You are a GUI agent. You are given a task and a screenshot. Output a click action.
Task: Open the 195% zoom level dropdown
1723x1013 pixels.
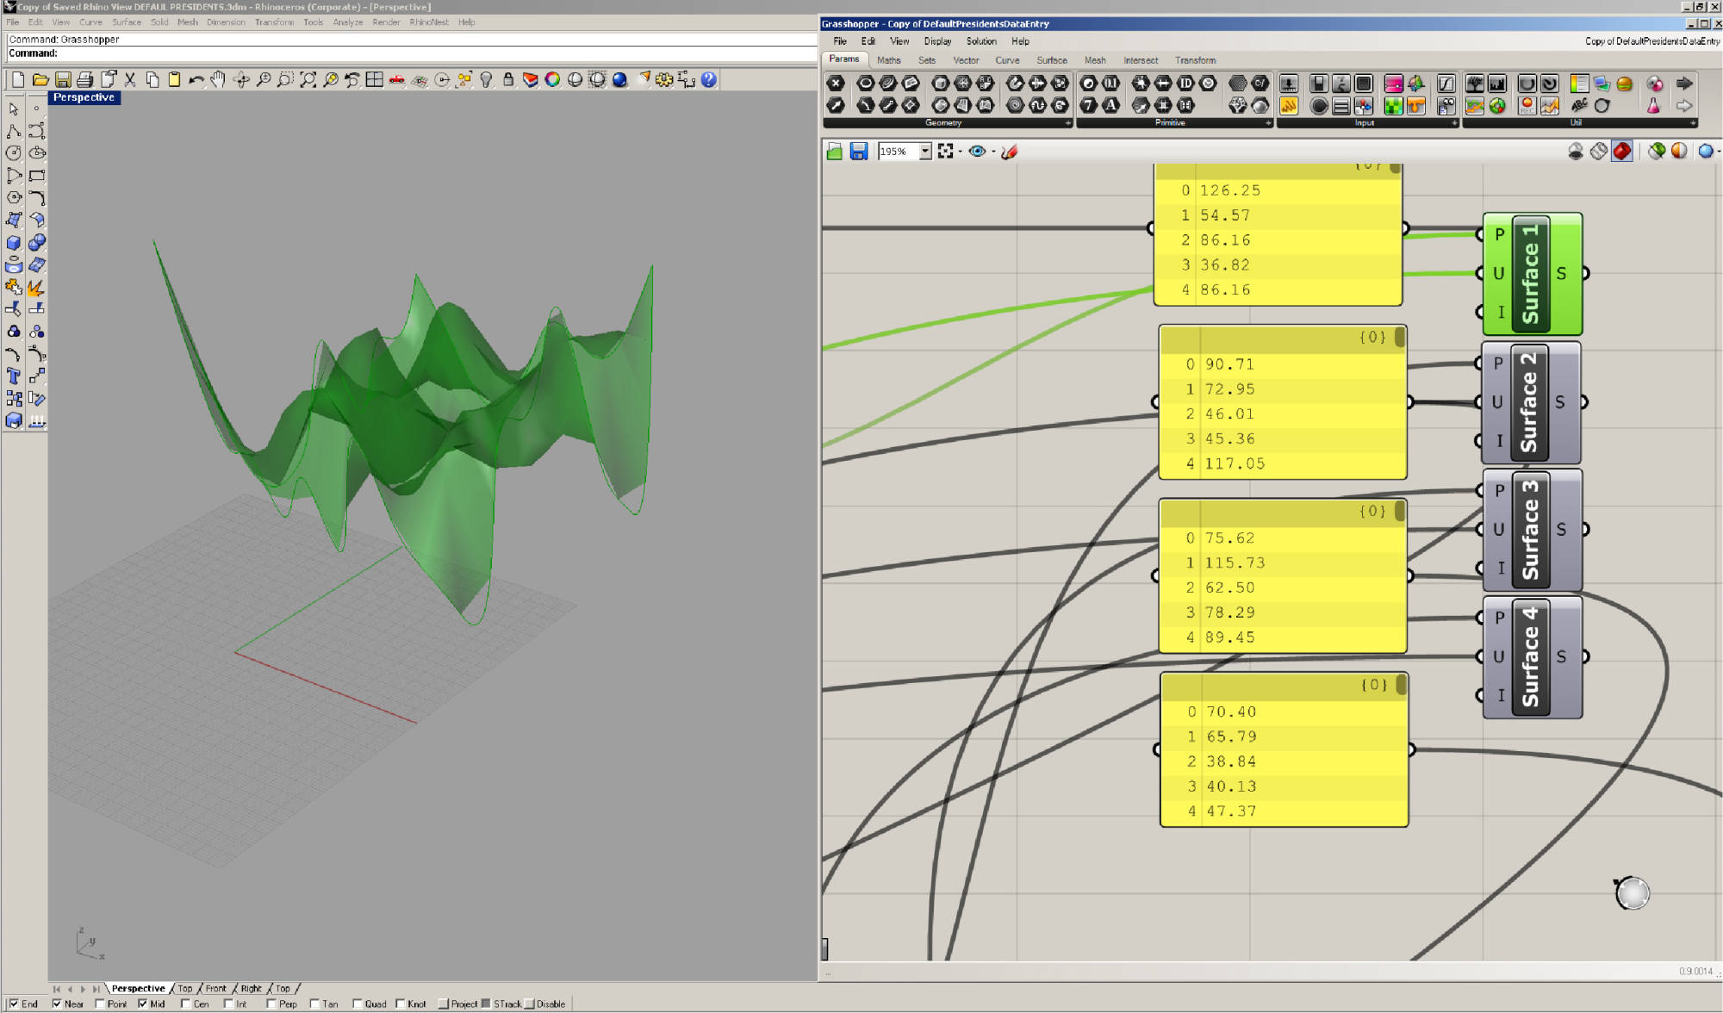coord(925,152)
